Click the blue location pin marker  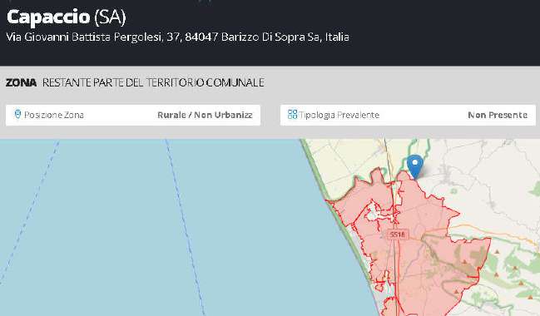pyautogui.click(x=415, y=166)
